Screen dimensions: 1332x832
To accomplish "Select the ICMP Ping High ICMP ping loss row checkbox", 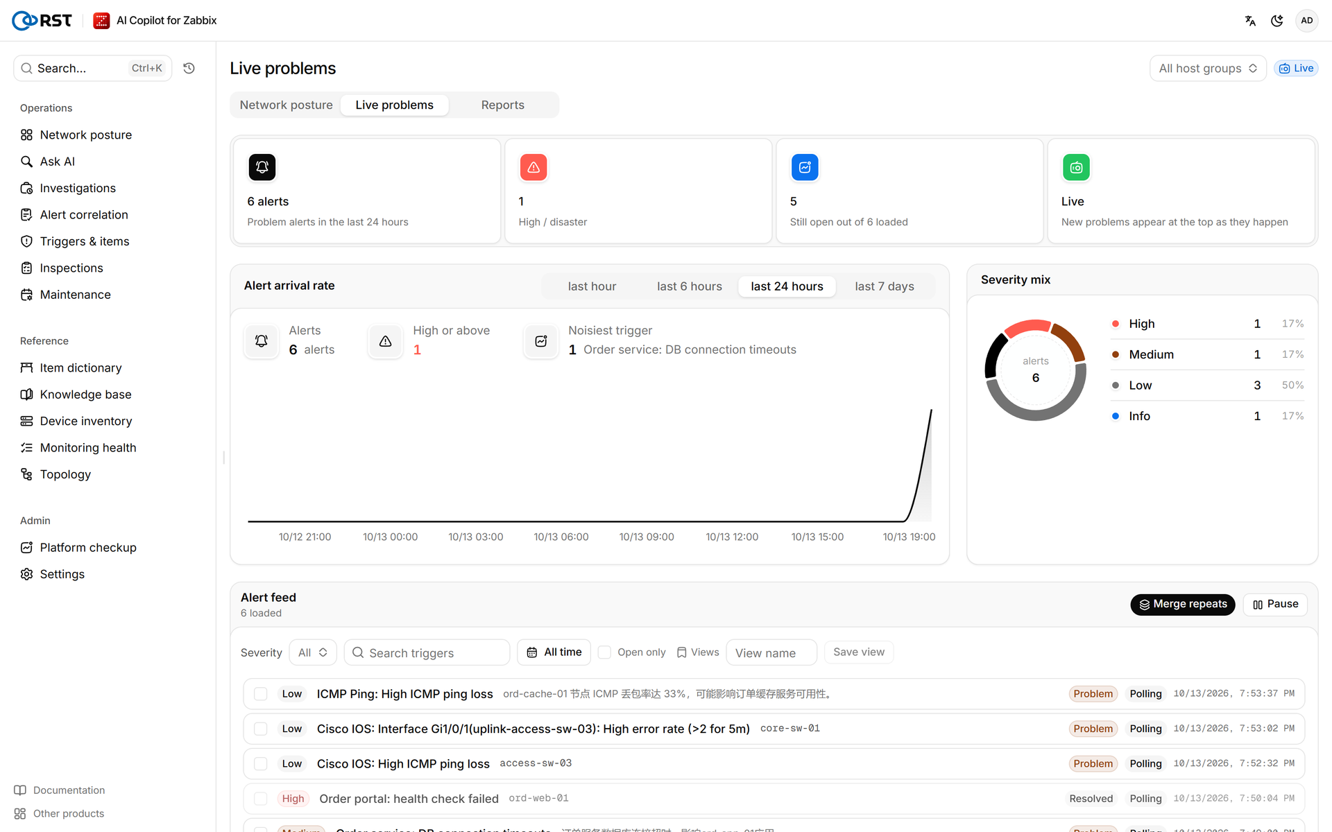I will 260,694.
